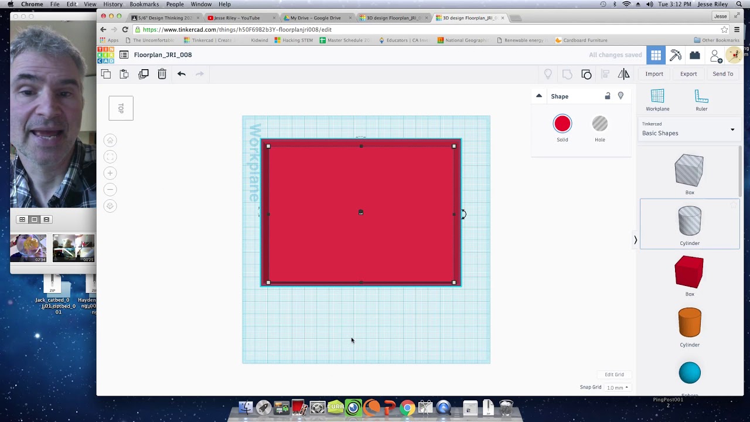This screenshot has width=750, height=422.
Task: Switch to 3D design grid view icon
Action: (x=656, y=55)
